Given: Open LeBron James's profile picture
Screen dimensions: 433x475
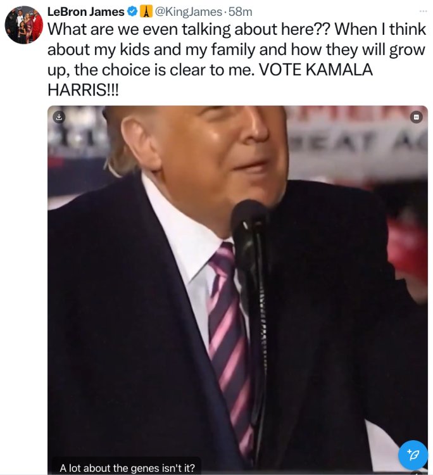Looking at the screenshot, I should pyautogui.click(x=23, y=25).
